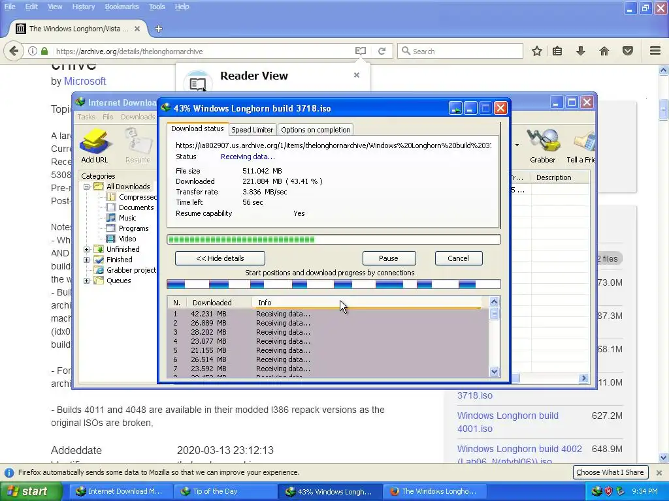This screenshot has width=669, height=501.
Task: Select the Documents category
Action: [130, 207]
